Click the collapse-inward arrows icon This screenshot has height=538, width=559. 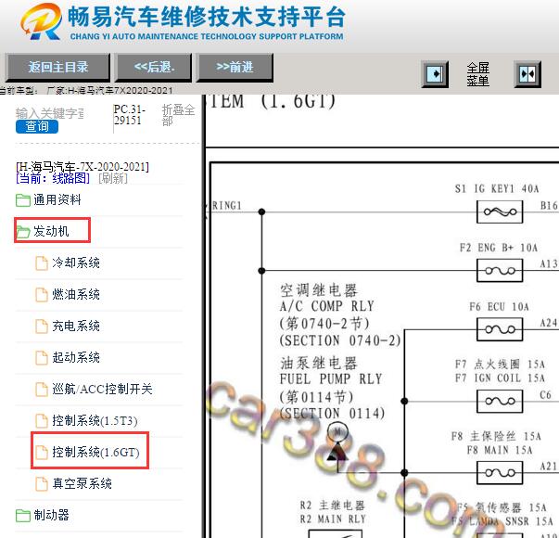(x=527, y=74)
